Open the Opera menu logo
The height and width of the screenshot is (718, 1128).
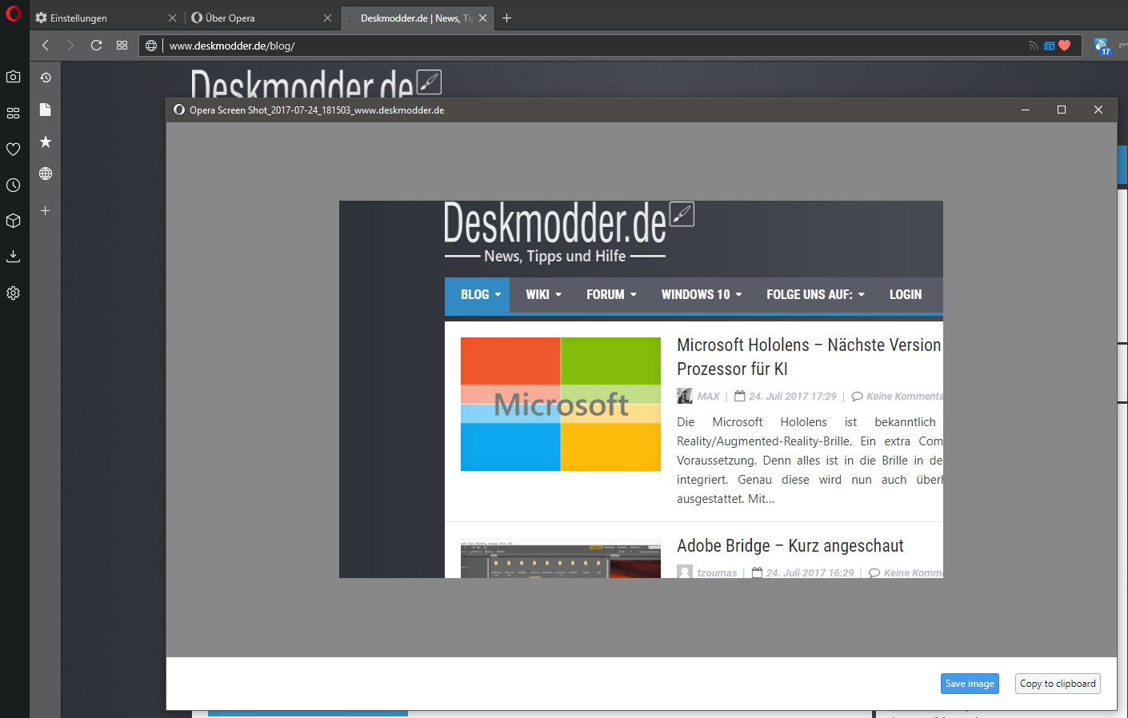tap(13, 13)
